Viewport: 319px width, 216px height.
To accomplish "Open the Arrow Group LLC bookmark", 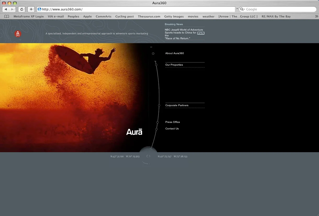I will coord(238,16).
